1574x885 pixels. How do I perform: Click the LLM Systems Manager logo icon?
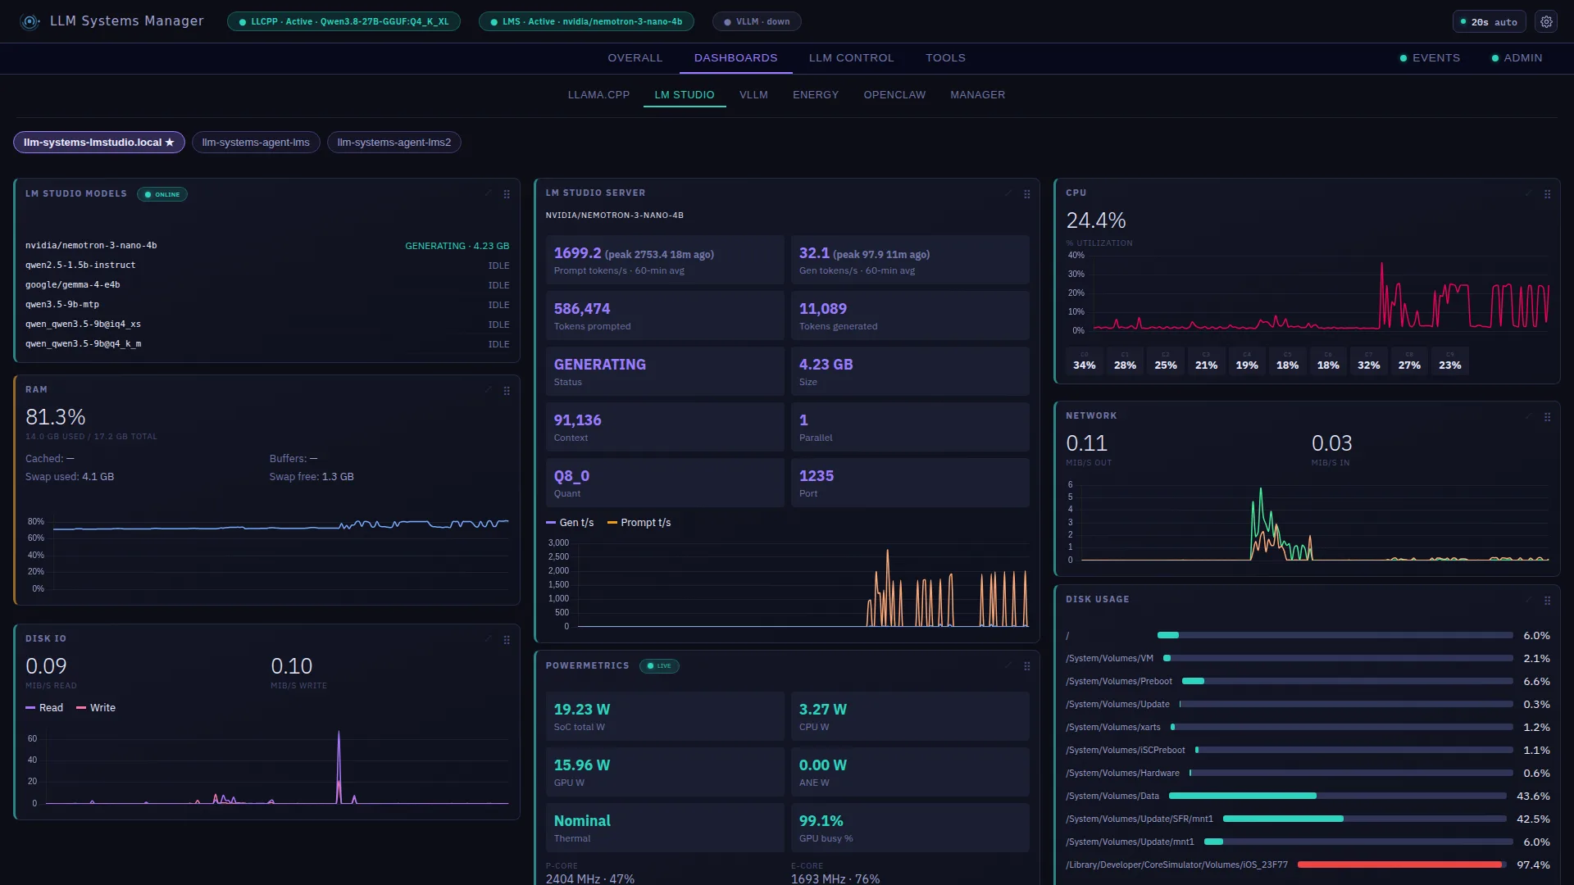coord(30,22)
